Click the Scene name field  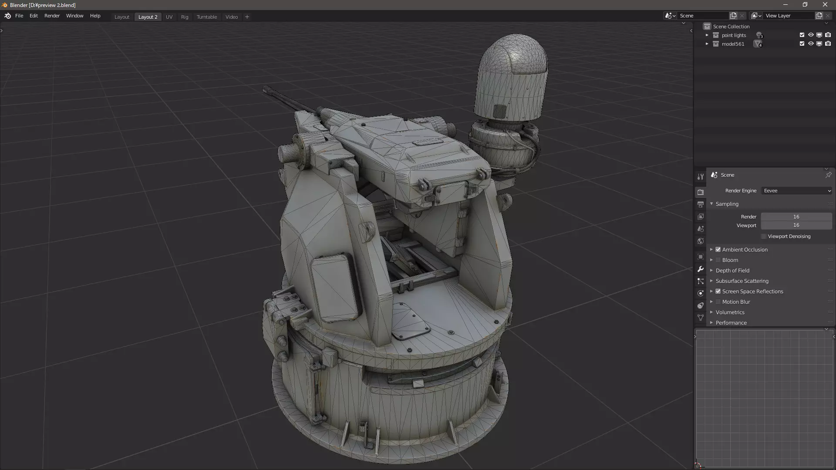[x=703, y=16]
